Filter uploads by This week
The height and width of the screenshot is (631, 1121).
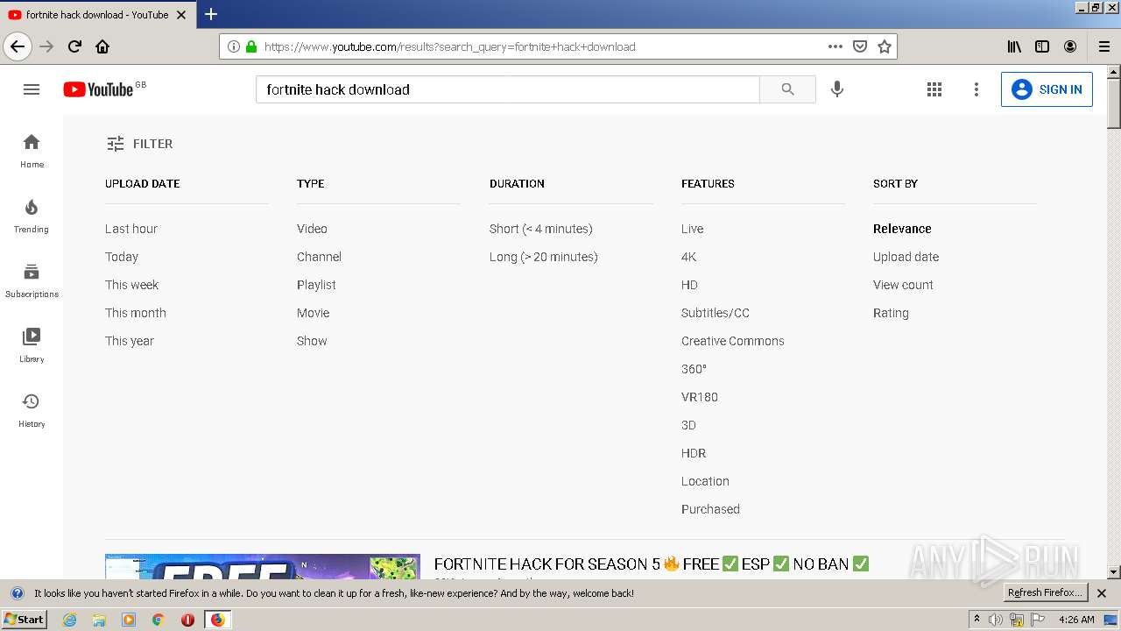click(x=131, y=285)
